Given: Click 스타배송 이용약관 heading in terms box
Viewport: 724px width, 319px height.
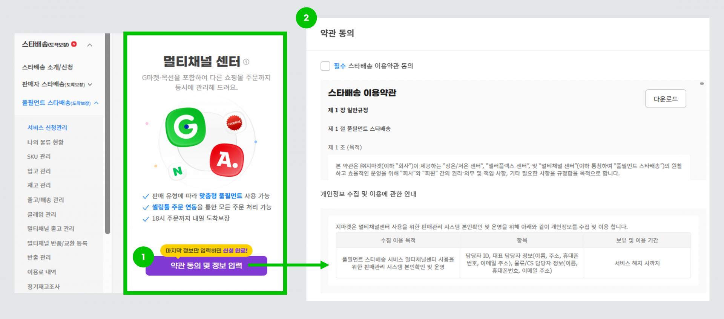Looking at the screenshot, I should point(362,93).
